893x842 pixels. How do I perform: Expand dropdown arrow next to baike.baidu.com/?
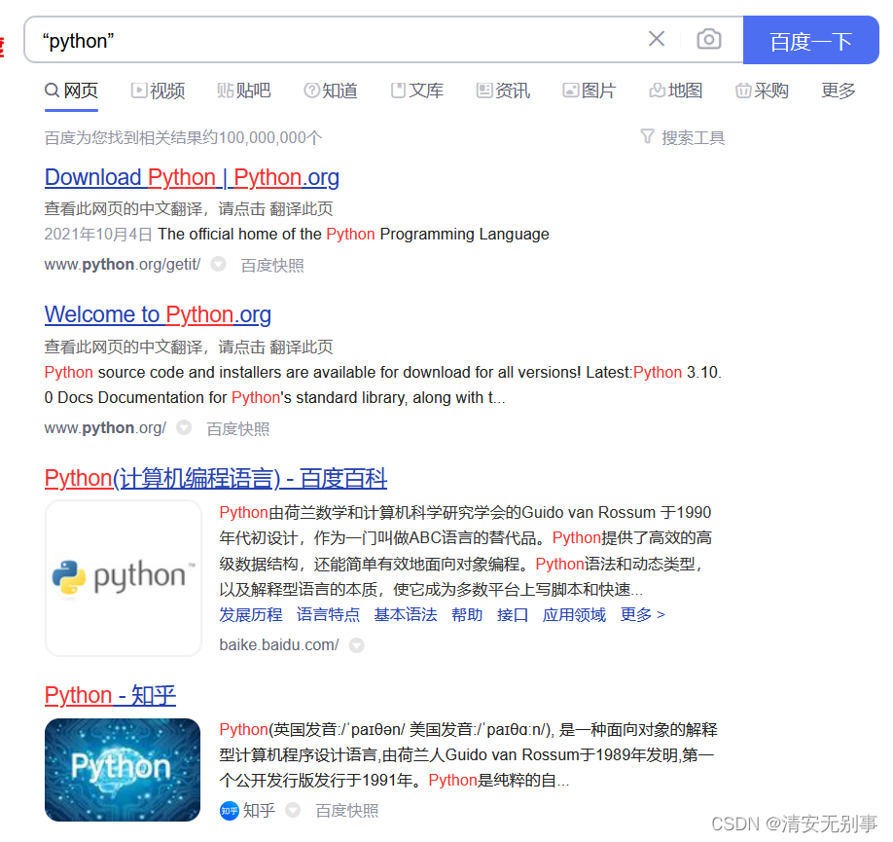[356, 645]
